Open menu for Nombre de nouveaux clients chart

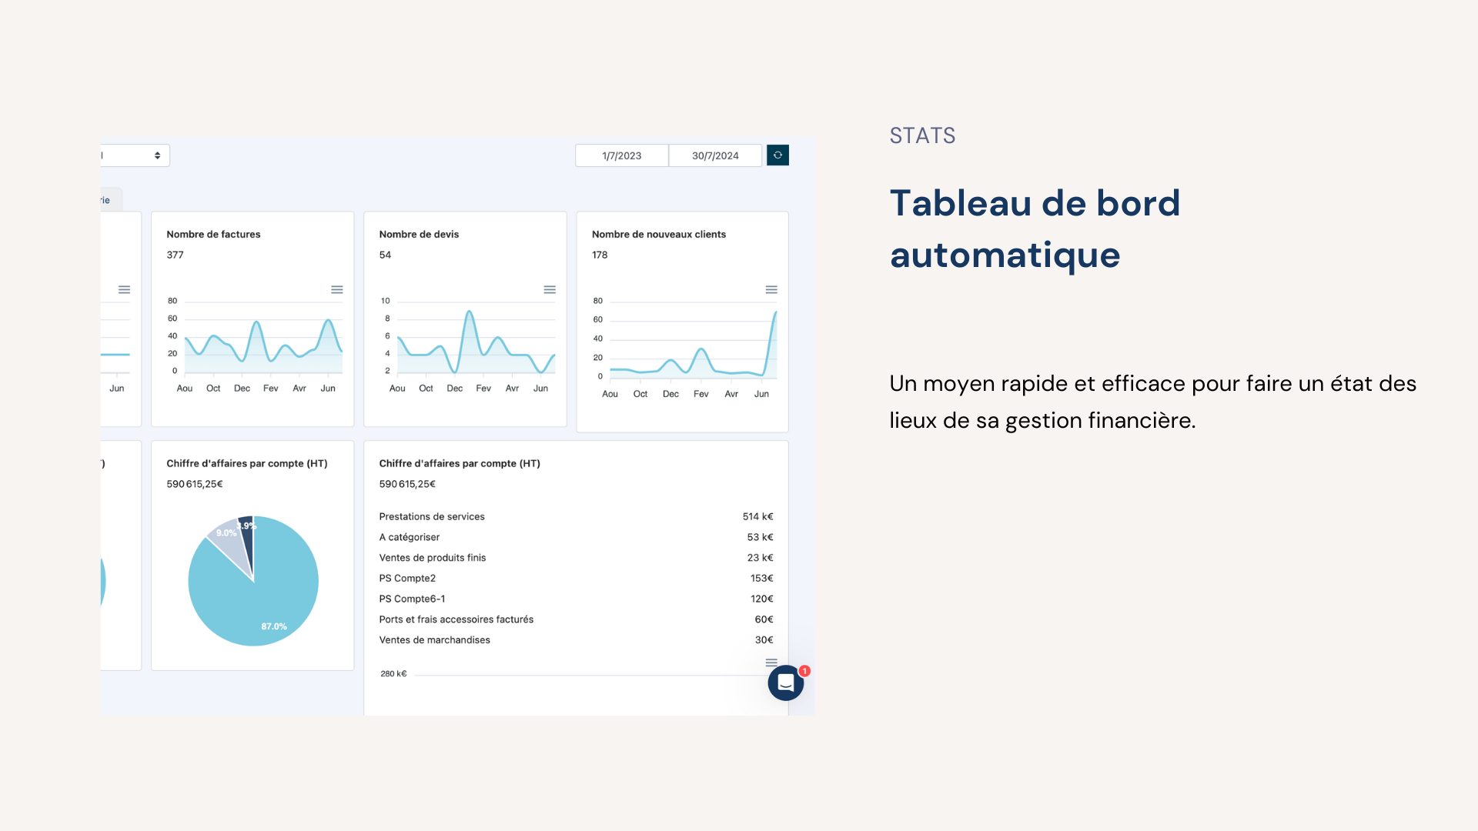click(771, 289)
